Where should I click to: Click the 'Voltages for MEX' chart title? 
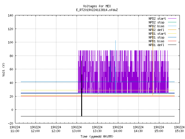(97, 6)
